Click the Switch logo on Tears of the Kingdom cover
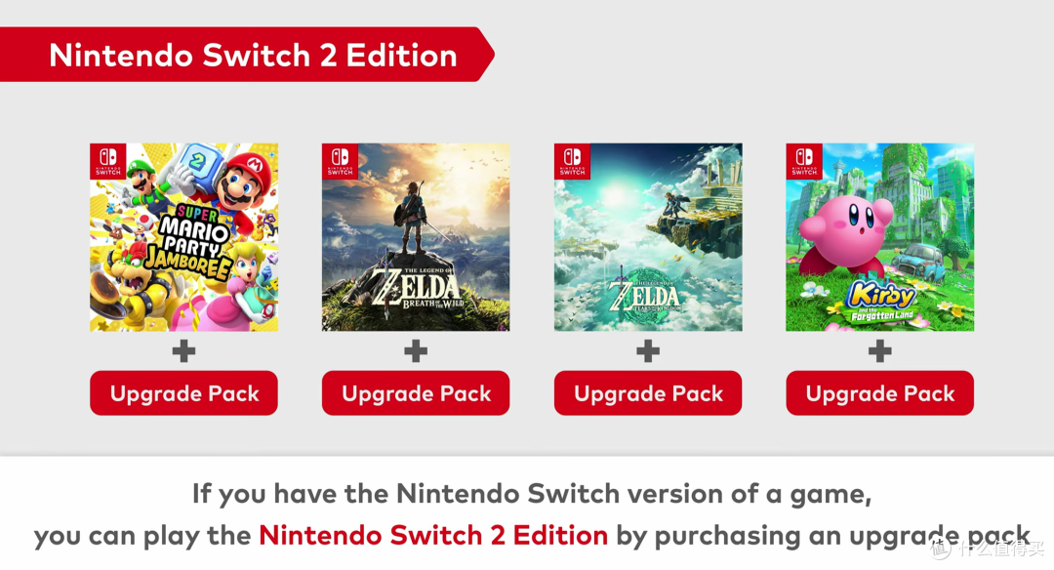The height and width of the screenshot is (570, 1054). tap(572, 161)
